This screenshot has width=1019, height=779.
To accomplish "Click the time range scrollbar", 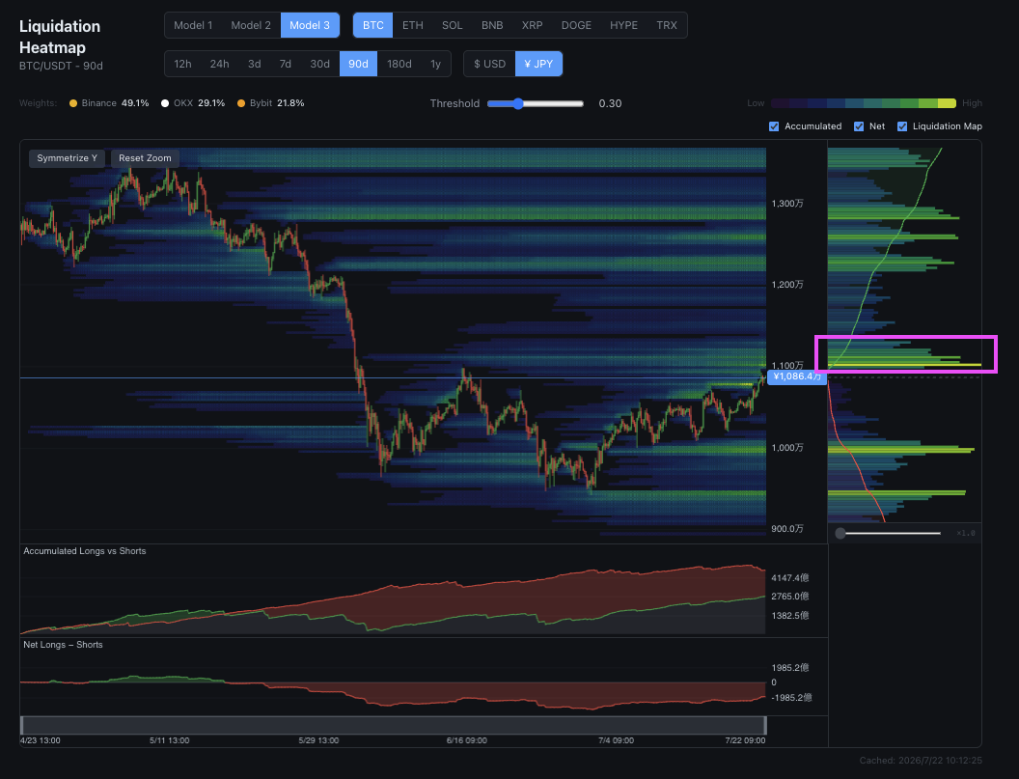I will click(x=393, y=725).
